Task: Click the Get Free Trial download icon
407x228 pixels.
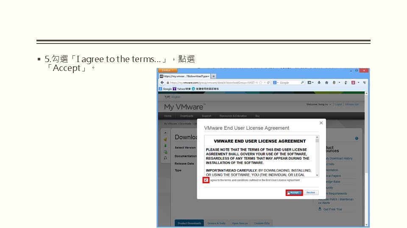Action: click(320, 209)
